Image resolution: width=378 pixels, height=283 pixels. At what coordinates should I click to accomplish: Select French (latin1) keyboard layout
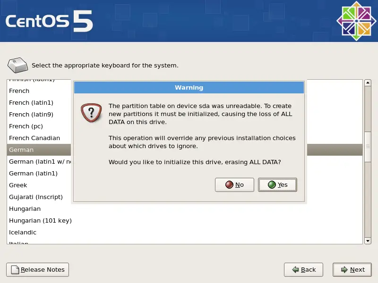pyautogui.click(x=31, y=103)
